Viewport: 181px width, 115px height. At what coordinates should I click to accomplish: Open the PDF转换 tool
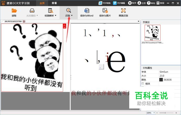pyautogui.click(x=105, y=3)
